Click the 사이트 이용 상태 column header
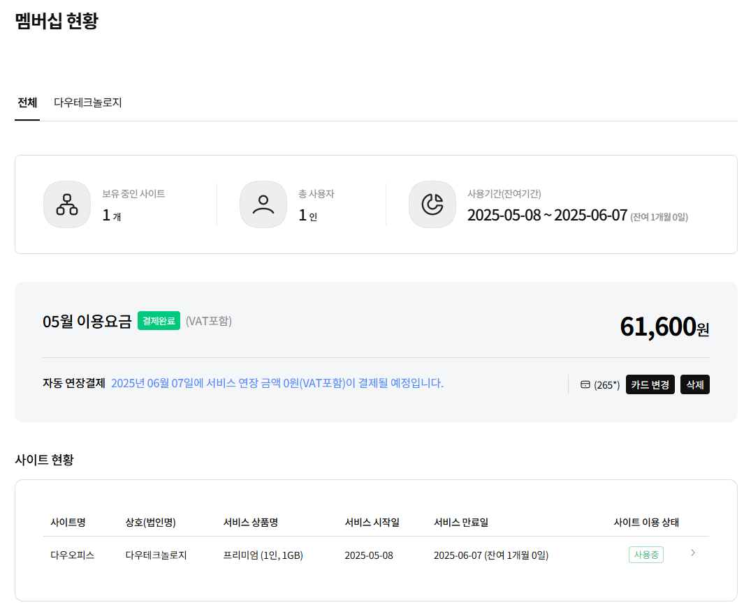 (645, 523)
